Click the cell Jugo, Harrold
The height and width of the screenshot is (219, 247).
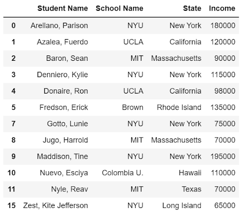point(65,140)
